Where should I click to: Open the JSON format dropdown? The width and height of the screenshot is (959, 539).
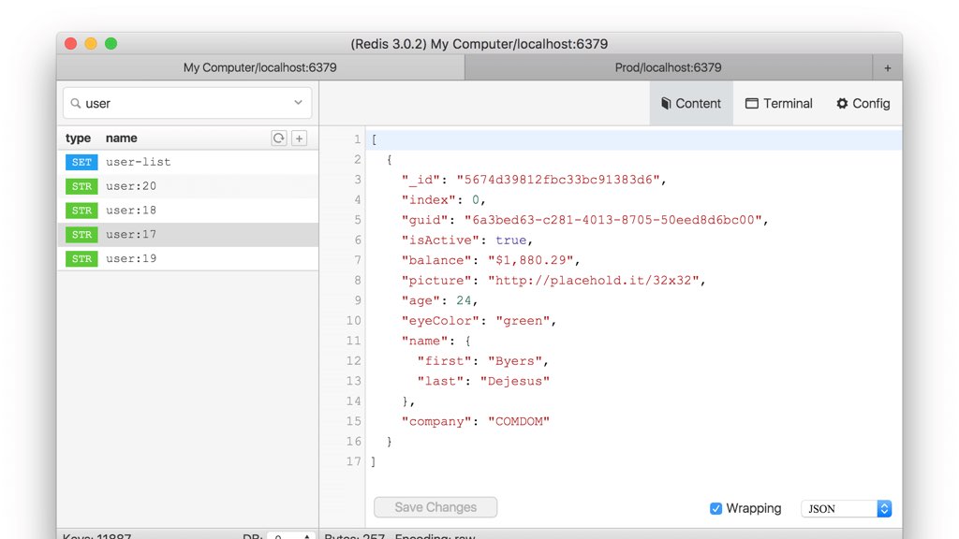click(x=846, y=508)
